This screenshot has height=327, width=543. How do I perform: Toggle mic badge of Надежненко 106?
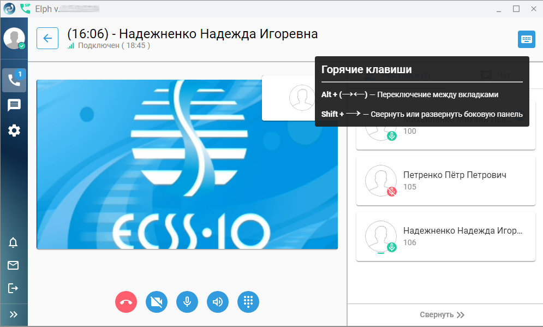392,247
